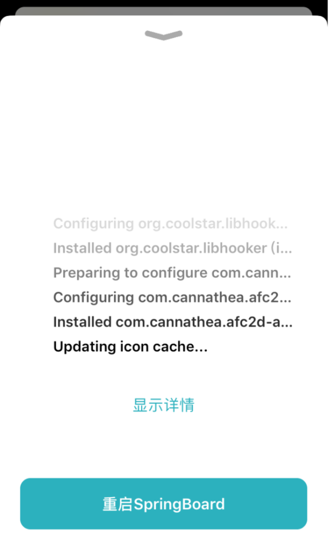Screen dimensions: 334x546
Task: Select 'Installed org.coolstar.libhooker' log line
Action: [x=173, y=248]
